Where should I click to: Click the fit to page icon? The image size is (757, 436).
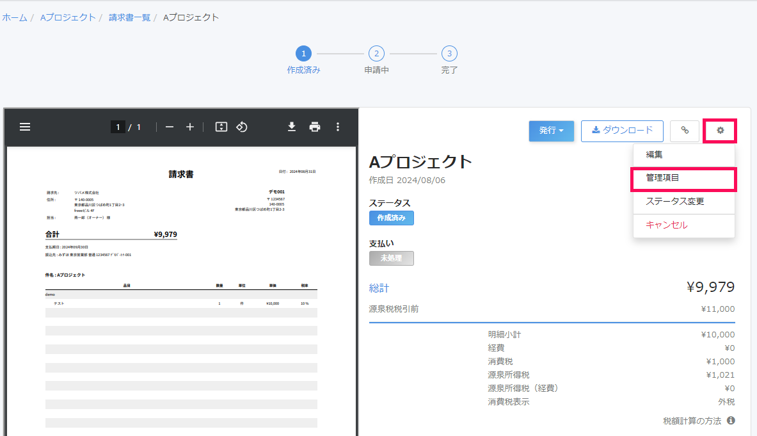pyautogui.click(x=221, y=127)
